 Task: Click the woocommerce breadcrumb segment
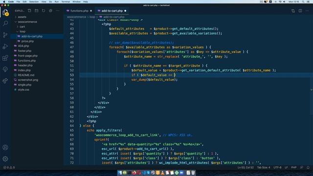[x=76, y=17]
